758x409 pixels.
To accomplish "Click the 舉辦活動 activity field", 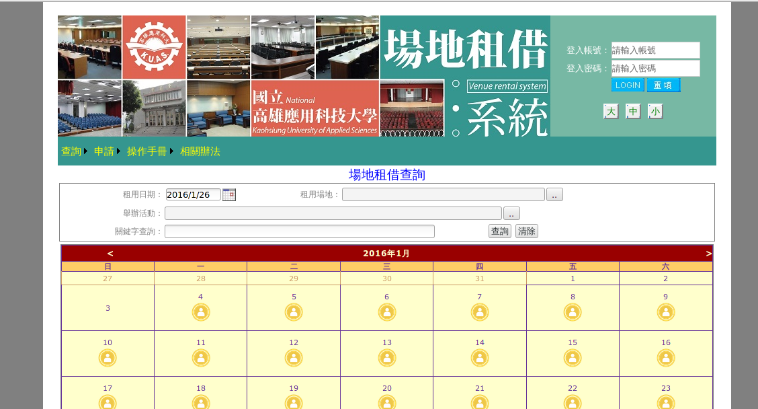I will click(x=333, y=213).
